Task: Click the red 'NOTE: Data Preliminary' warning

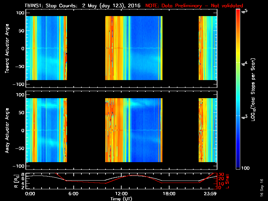Action: [x=174, y=6]
